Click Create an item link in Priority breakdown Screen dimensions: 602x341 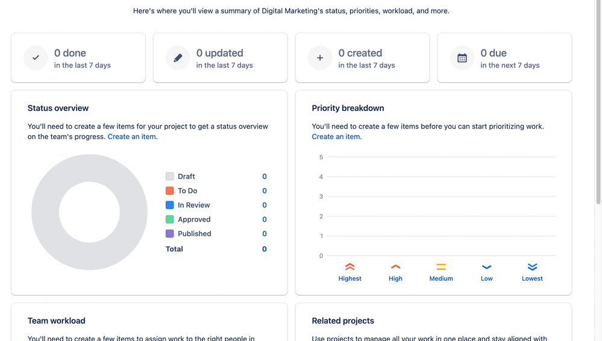click(x=336, y=137)
